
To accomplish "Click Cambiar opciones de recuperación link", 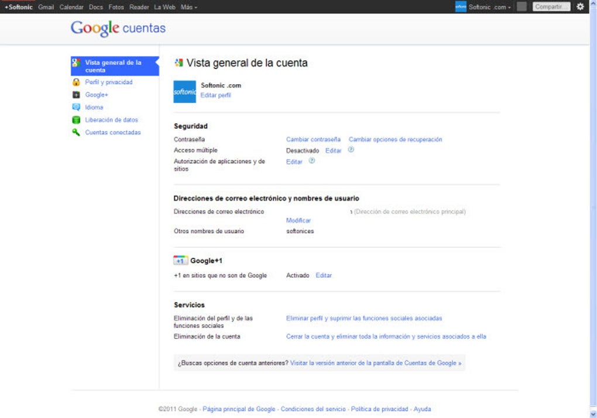I will [x=395, y=139].
